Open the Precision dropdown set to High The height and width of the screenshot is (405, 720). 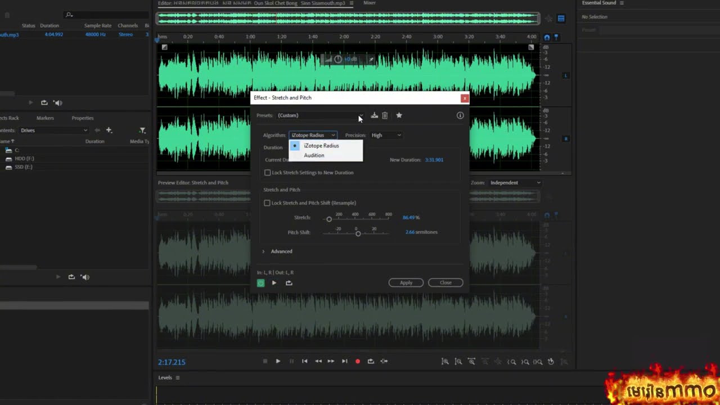(x=386, y=135)
